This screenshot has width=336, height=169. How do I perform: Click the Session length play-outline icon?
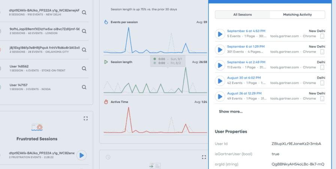coord(106,62)
